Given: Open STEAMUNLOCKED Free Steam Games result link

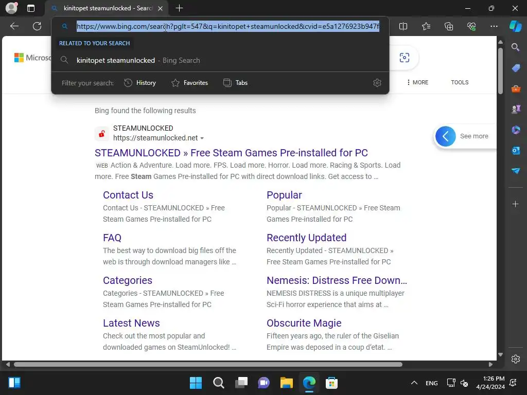Looking at the screenshot, I should point(231,153).
